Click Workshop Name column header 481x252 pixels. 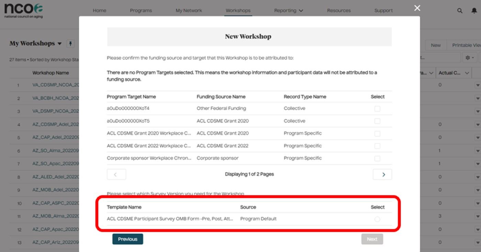tap(51, 73)
